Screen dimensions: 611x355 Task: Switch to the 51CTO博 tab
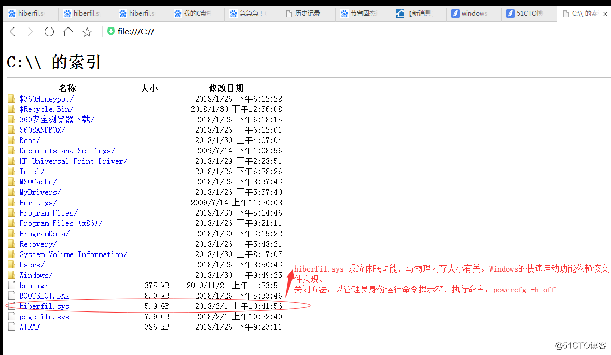(529, 13)
